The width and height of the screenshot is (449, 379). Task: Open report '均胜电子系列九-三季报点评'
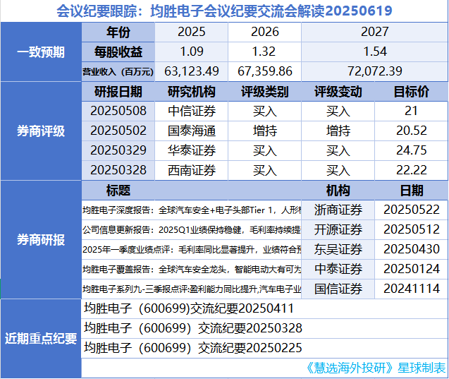click(191, 289)
